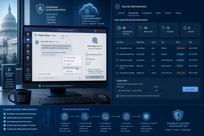Viewport: 204px width, 136px height.
Task: Click the Type a new message field
Action: click(x=58, y=74)
